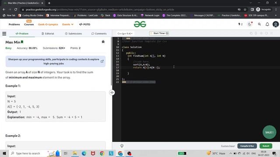The height and width of the screenshot is (157, 280).
Task: Open the Problems menu
Action: click(14, 24)
